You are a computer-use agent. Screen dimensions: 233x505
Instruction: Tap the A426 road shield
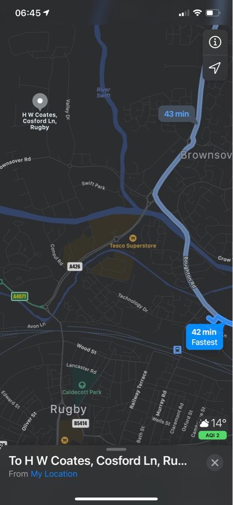click(75, 266)
